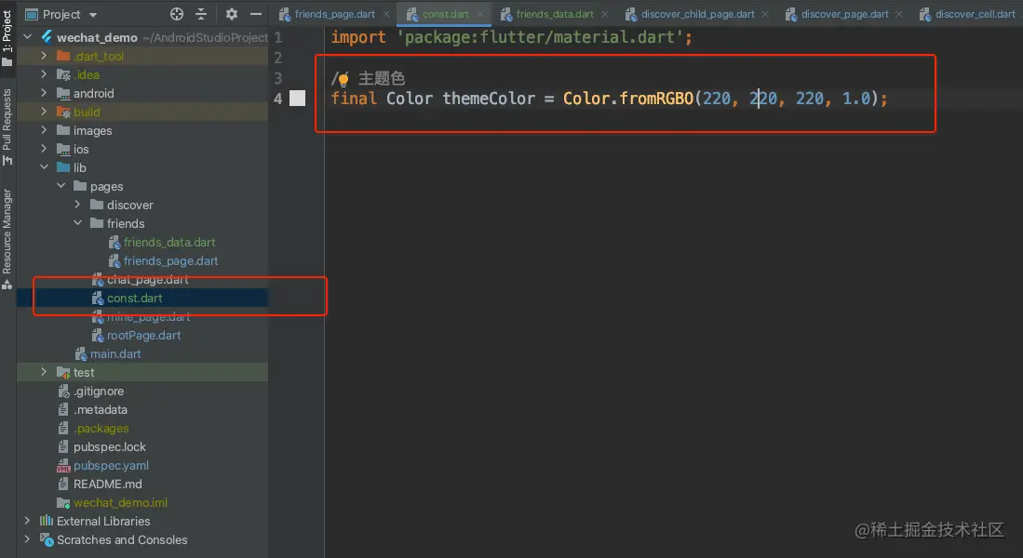
Task: Hide the Project panel with minus icon
Action: pos(256,14)
